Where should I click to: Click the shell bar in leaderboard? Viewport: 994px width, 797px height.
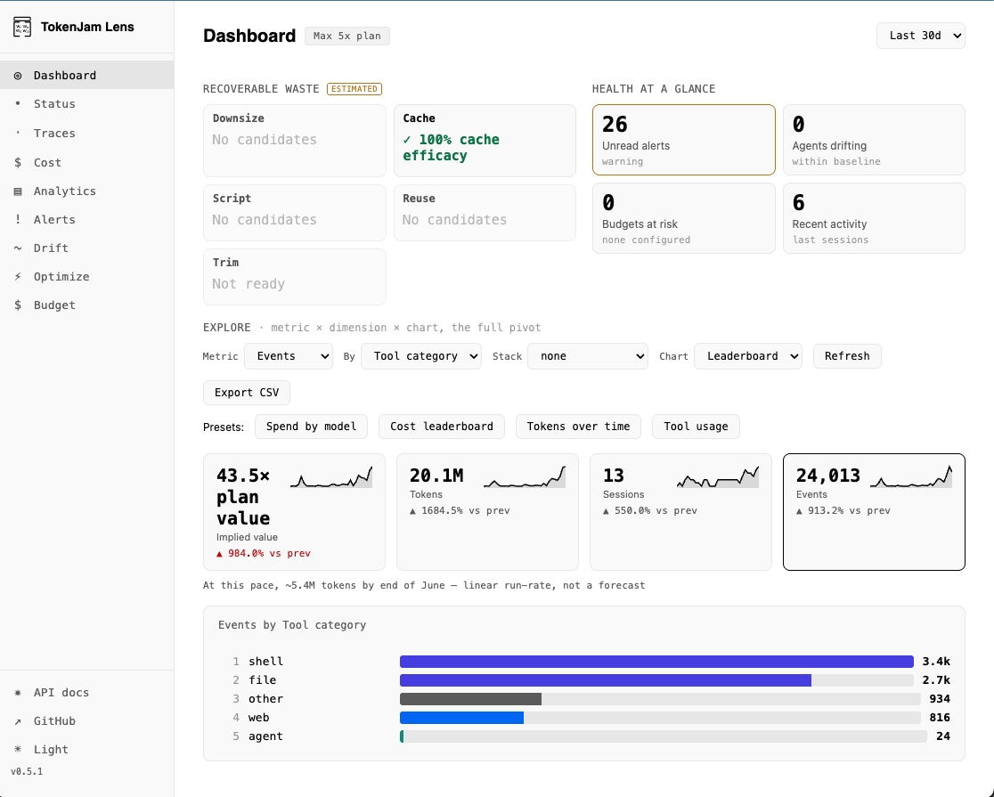[656, 662]
